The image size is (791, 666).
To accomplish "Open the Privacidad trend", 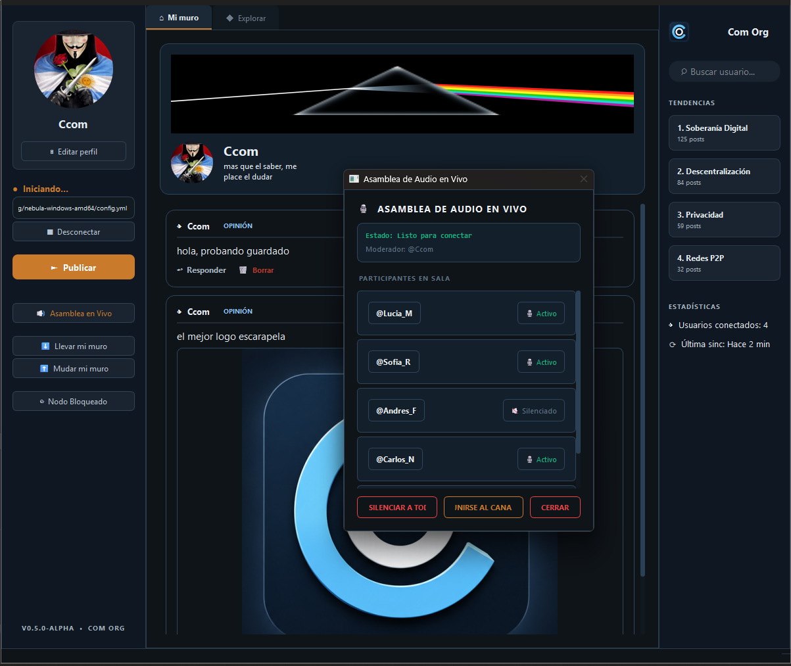I will coord(725,220).
